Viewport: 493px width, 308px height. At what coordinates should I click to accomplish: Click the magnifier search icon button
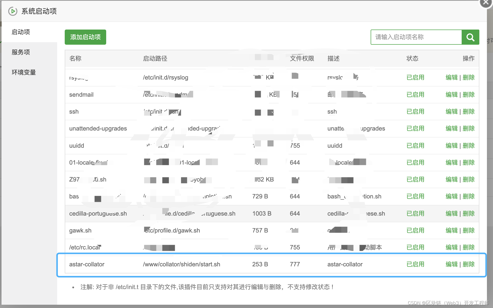(x=470, y=37)
